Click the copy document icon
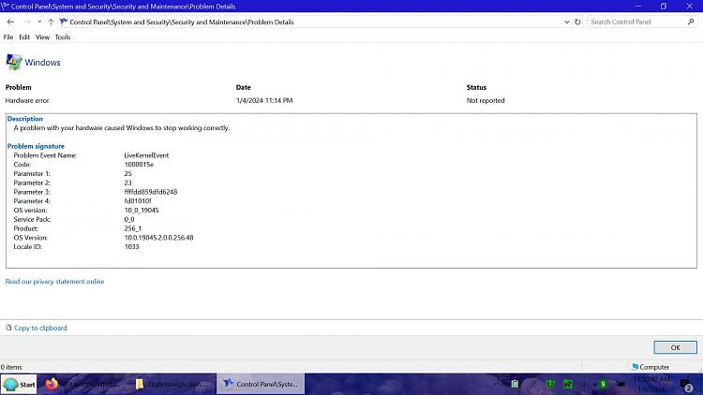 (x=8, y=328)
